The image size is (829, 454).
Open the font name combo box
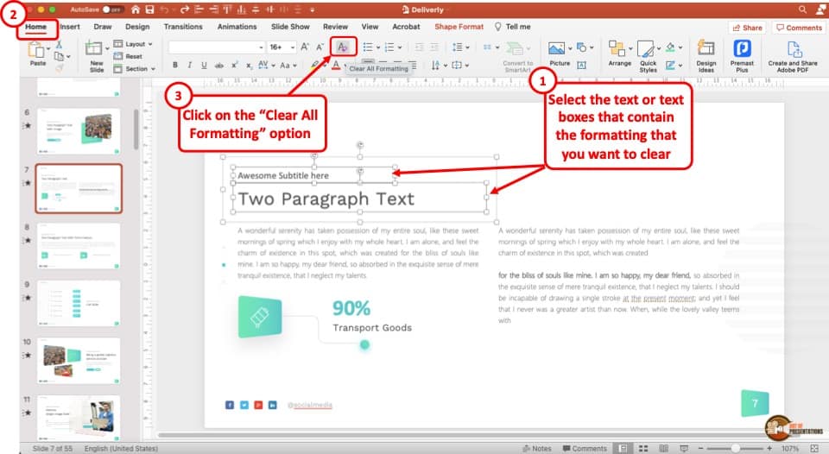coord(216,47)
